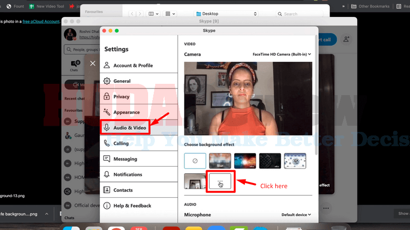Open Calling settings section
The height and width of the screenshot is (230, 410).
click(138, 144)
